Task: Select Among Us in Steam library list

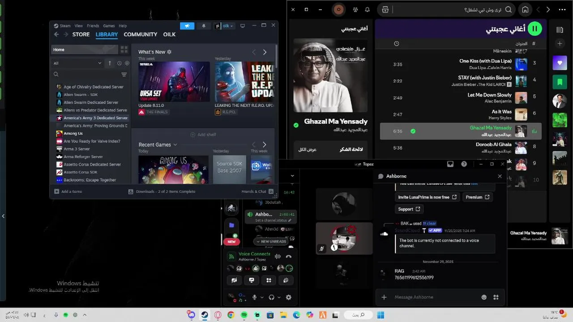Action: click(73, 133)
